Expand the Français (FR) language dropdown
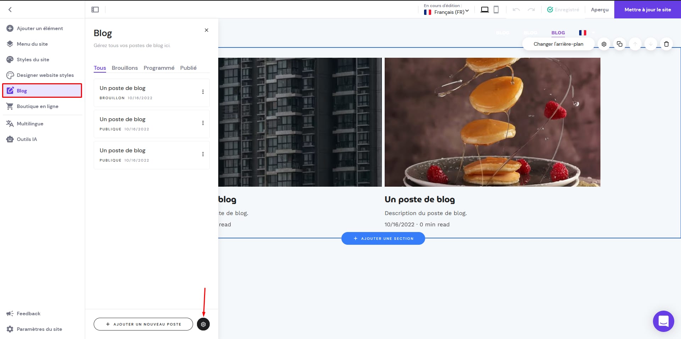 [x=446, y=12]
